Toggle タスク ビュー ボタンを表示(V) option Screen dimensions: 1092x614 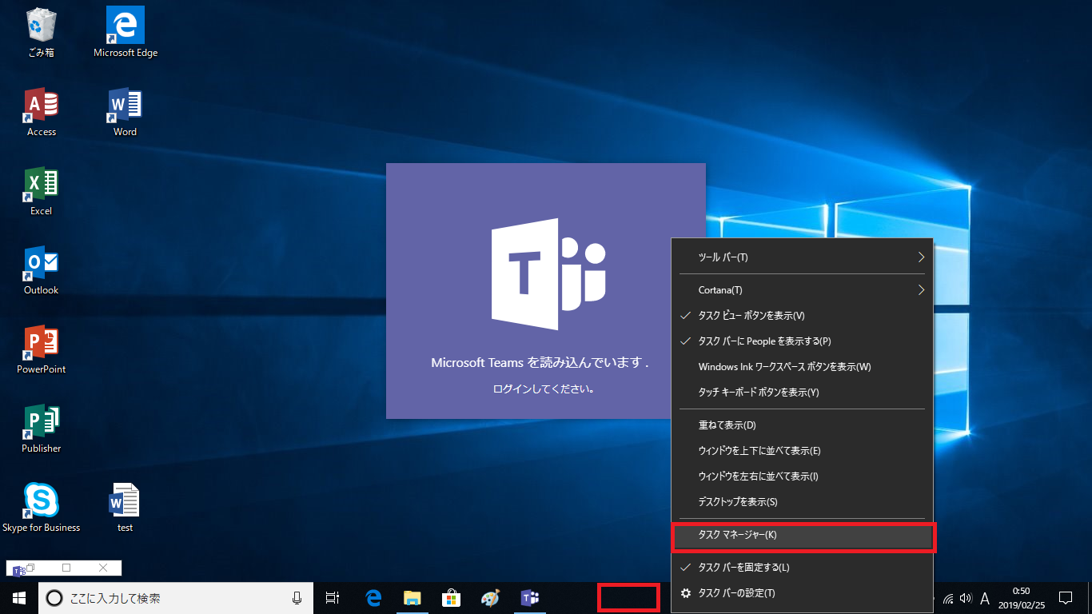click(802, 316)
